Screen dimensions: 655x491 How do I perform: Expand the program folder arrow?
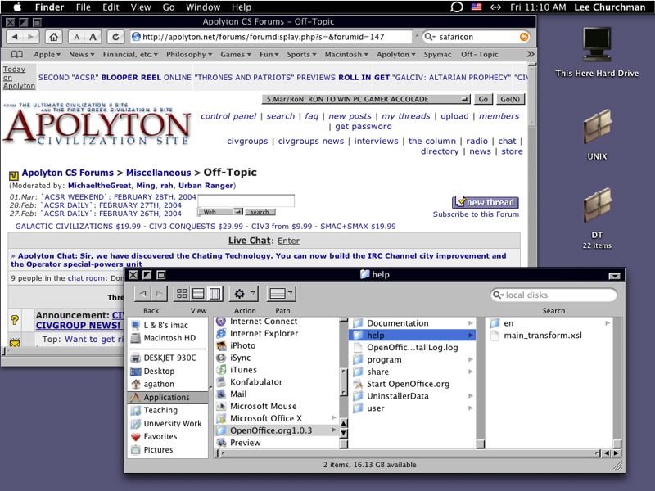[x=471, y=359]
